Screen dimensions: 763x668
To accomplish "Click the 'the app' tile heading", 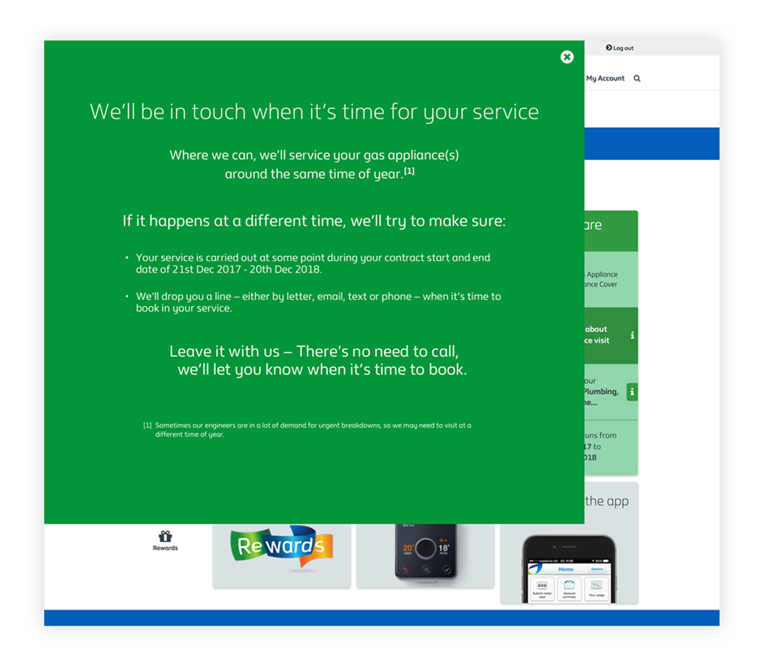I will (607, 501).
